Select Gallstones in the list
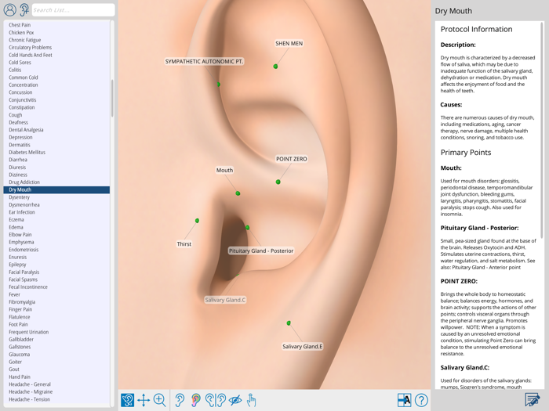Screen dimensions: 549x411 point(56,347)
